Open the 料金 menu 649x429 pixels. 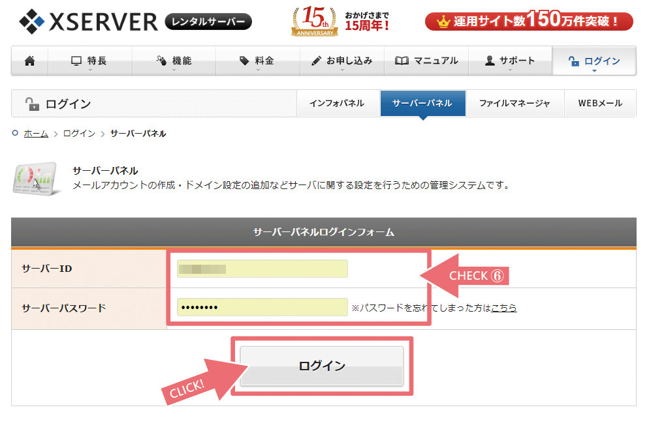click(x=257, y=61)
